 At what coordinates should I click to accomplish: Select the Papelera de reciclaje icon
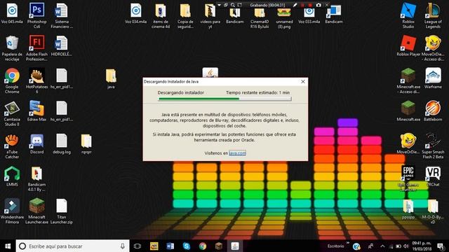click(x=12, y=48)
